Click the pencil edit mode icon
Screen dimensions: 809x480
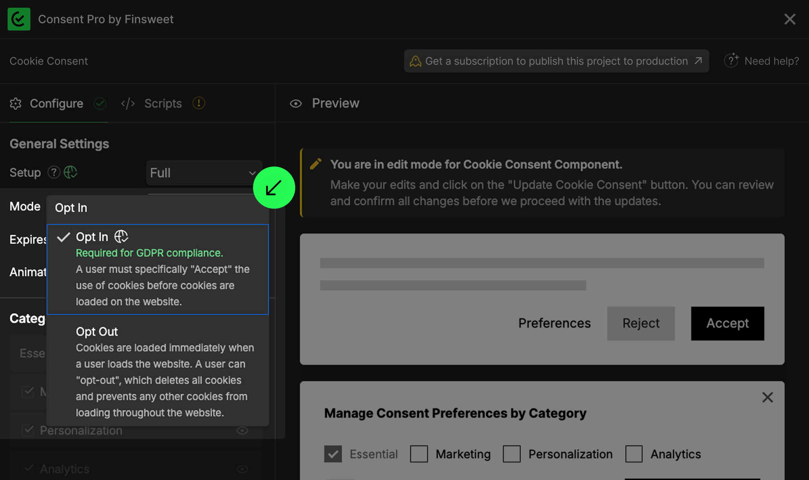click(x=316, y=164)
